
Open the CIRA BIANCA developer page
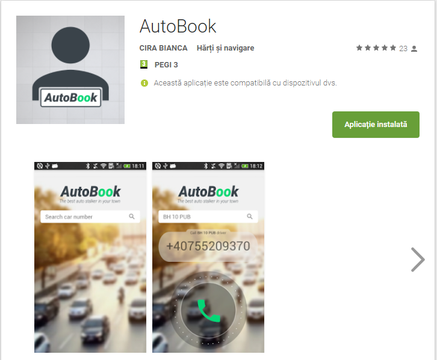163,48
